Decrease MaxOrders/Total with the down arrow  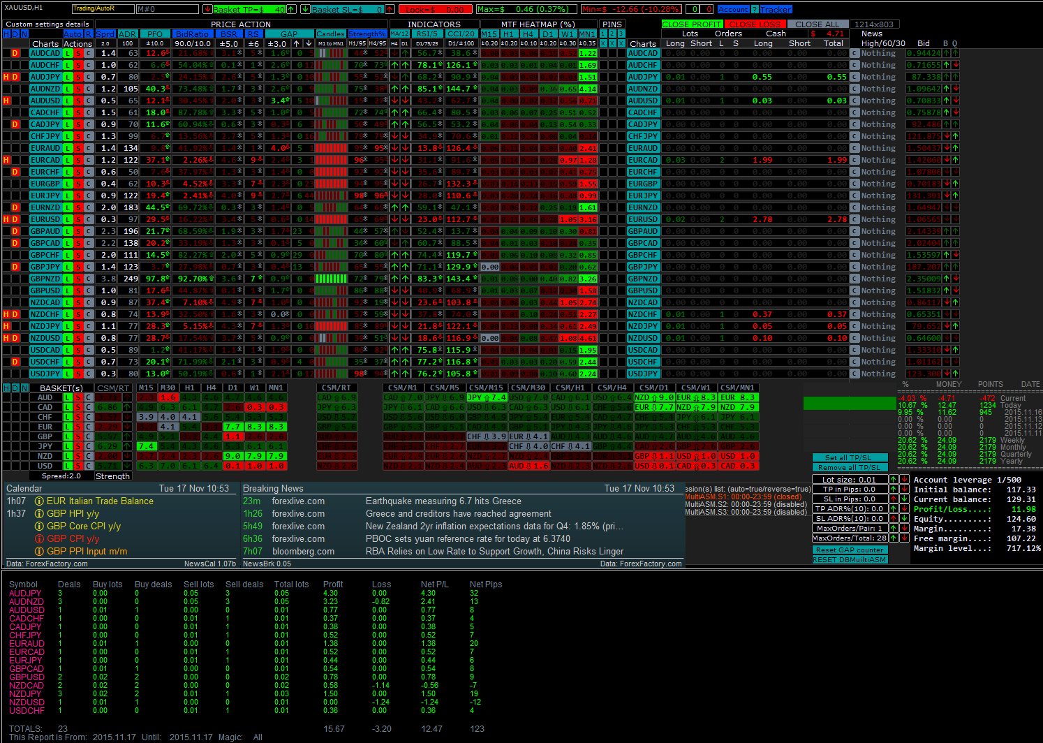(x=904, y=538)
